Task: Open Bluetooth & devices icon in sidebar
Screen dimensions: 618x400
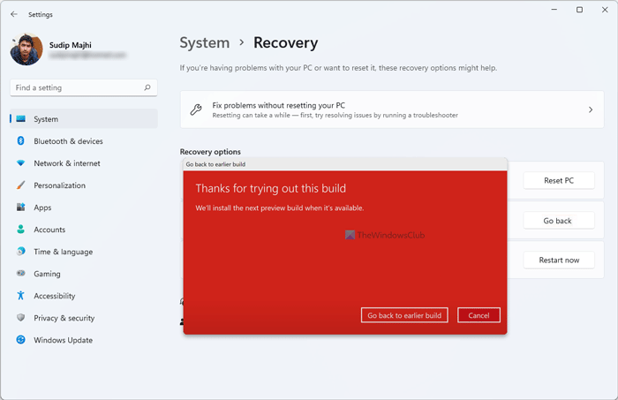Action: (x=20, y=141)
